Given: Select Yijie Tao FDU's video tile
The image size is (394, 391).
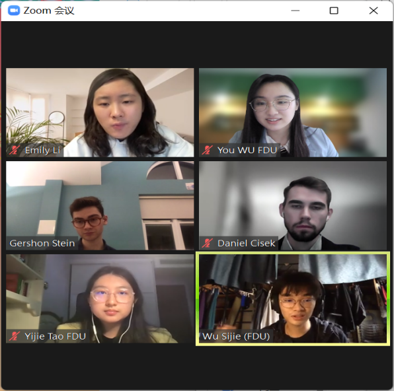Looking at the screenshot, I should tap(100, 299).
